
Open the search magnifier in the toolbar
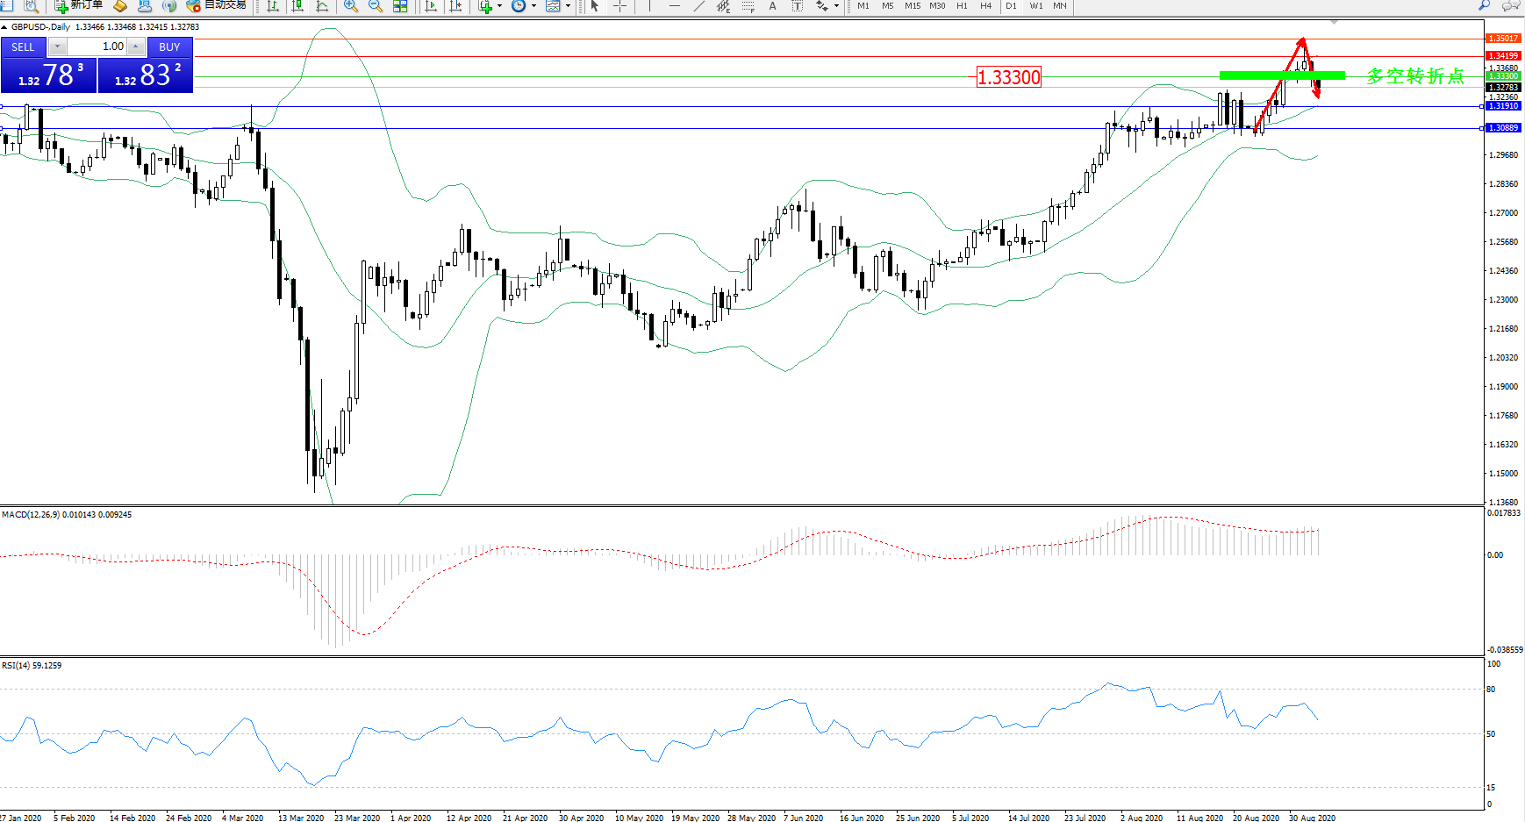tap(1485, 5)
